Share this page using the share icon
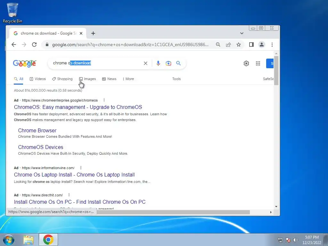328x246 pixels. point(228,45)
